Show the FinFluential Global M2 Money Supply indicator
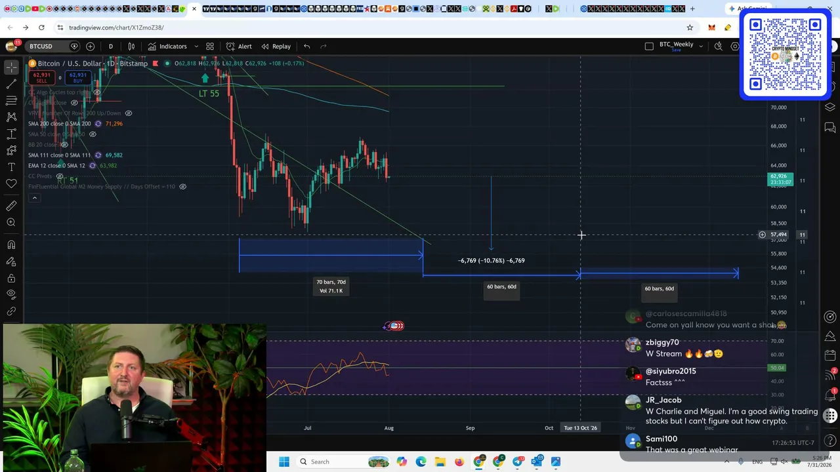 tap(182, 187)
